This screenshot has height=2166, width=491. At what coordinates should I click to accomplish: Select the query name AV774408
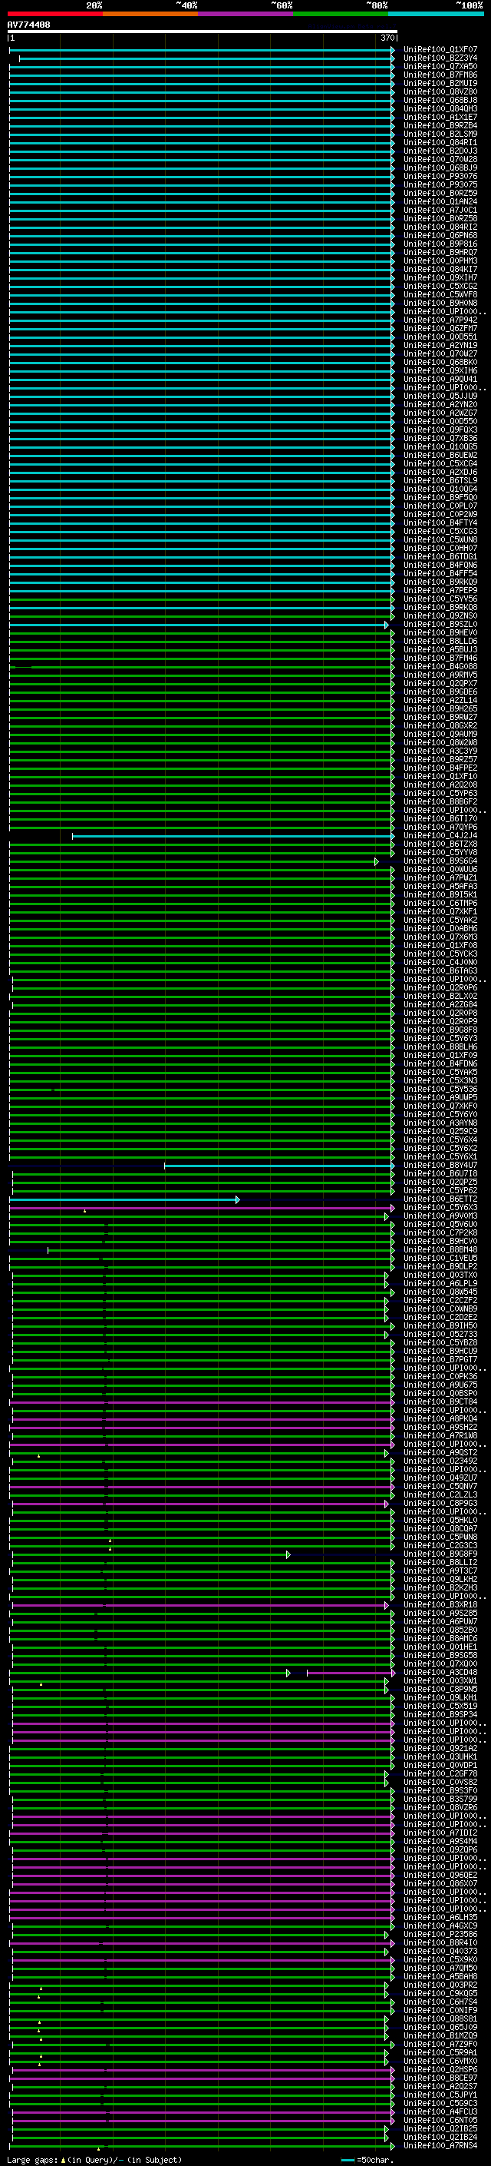coord(28,25)
